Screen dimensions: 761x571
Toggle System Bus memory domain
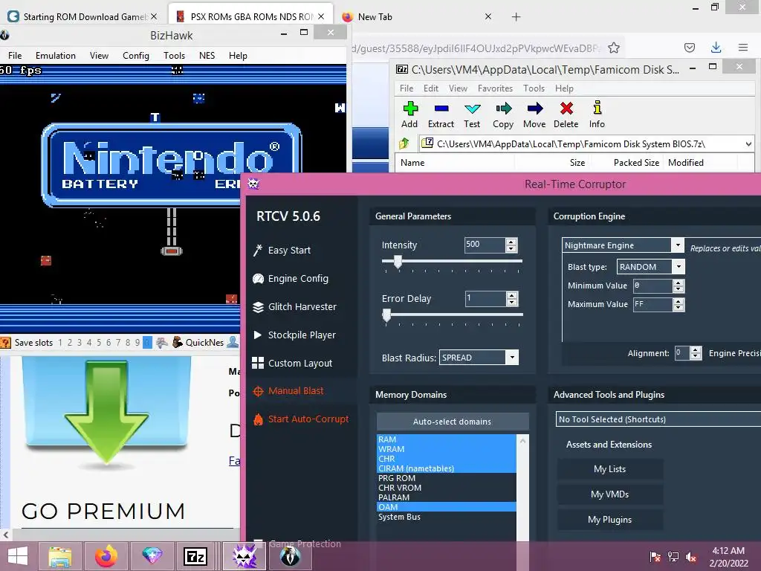pyautogui.click(x=447, y=517)
